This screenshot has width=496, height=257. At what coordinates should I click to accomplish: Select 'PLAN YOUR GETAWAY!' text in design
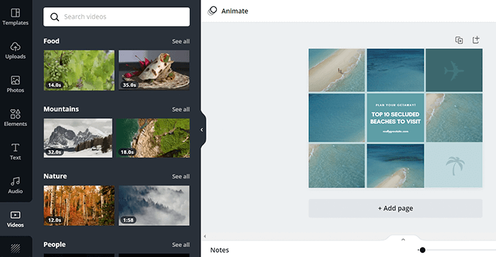(395, 105)
